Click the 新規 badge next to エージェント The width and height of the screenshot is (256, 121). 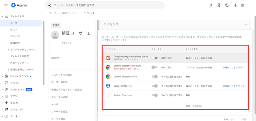[x=29, y=90]
